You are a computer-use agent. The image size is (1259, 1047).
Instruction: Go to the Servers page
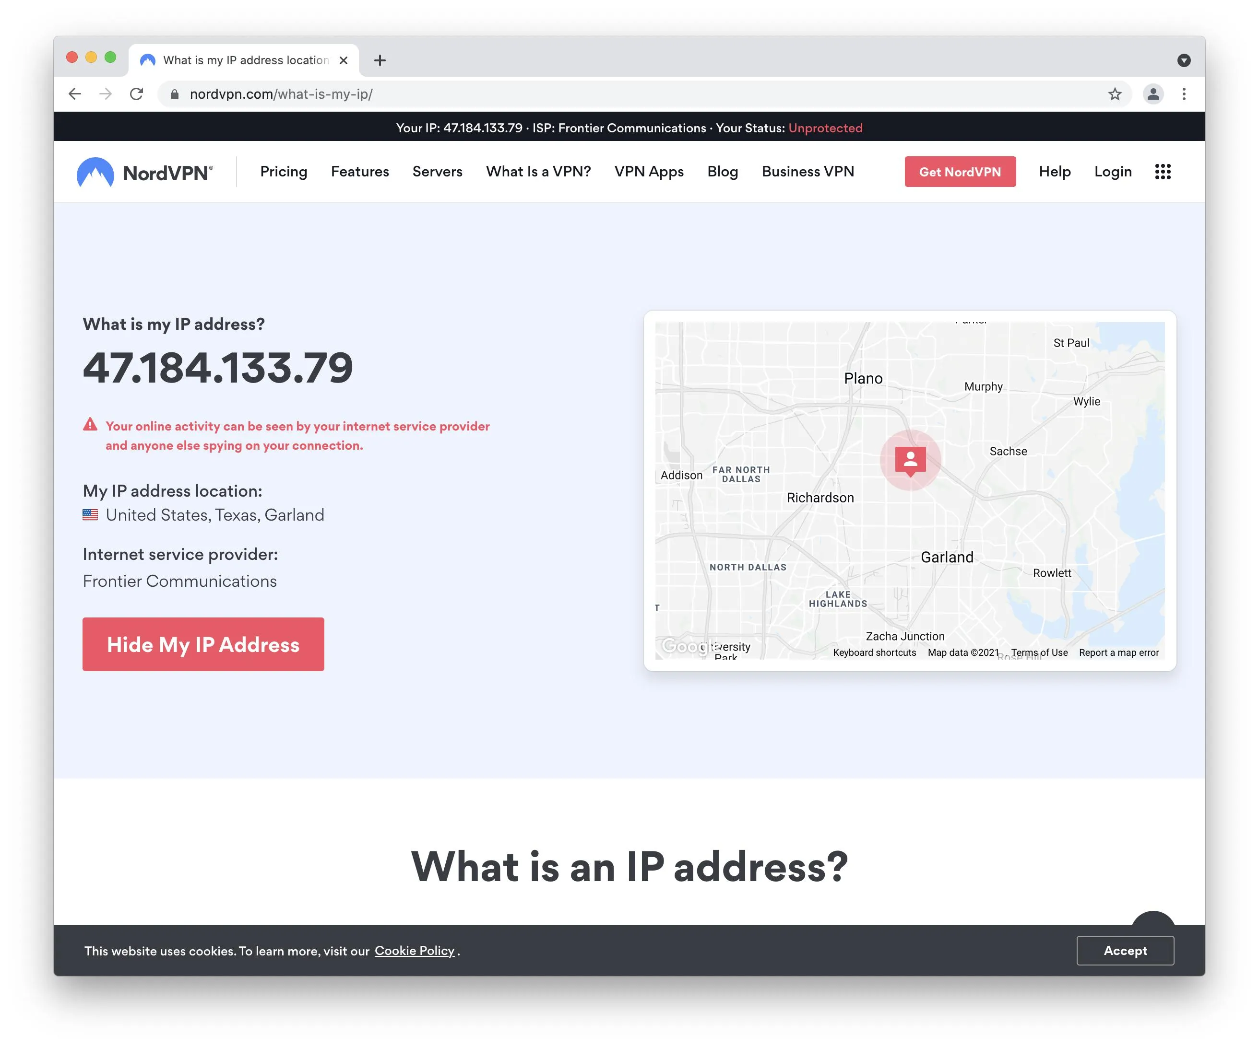pyautogui.click(x=437, y=172)
